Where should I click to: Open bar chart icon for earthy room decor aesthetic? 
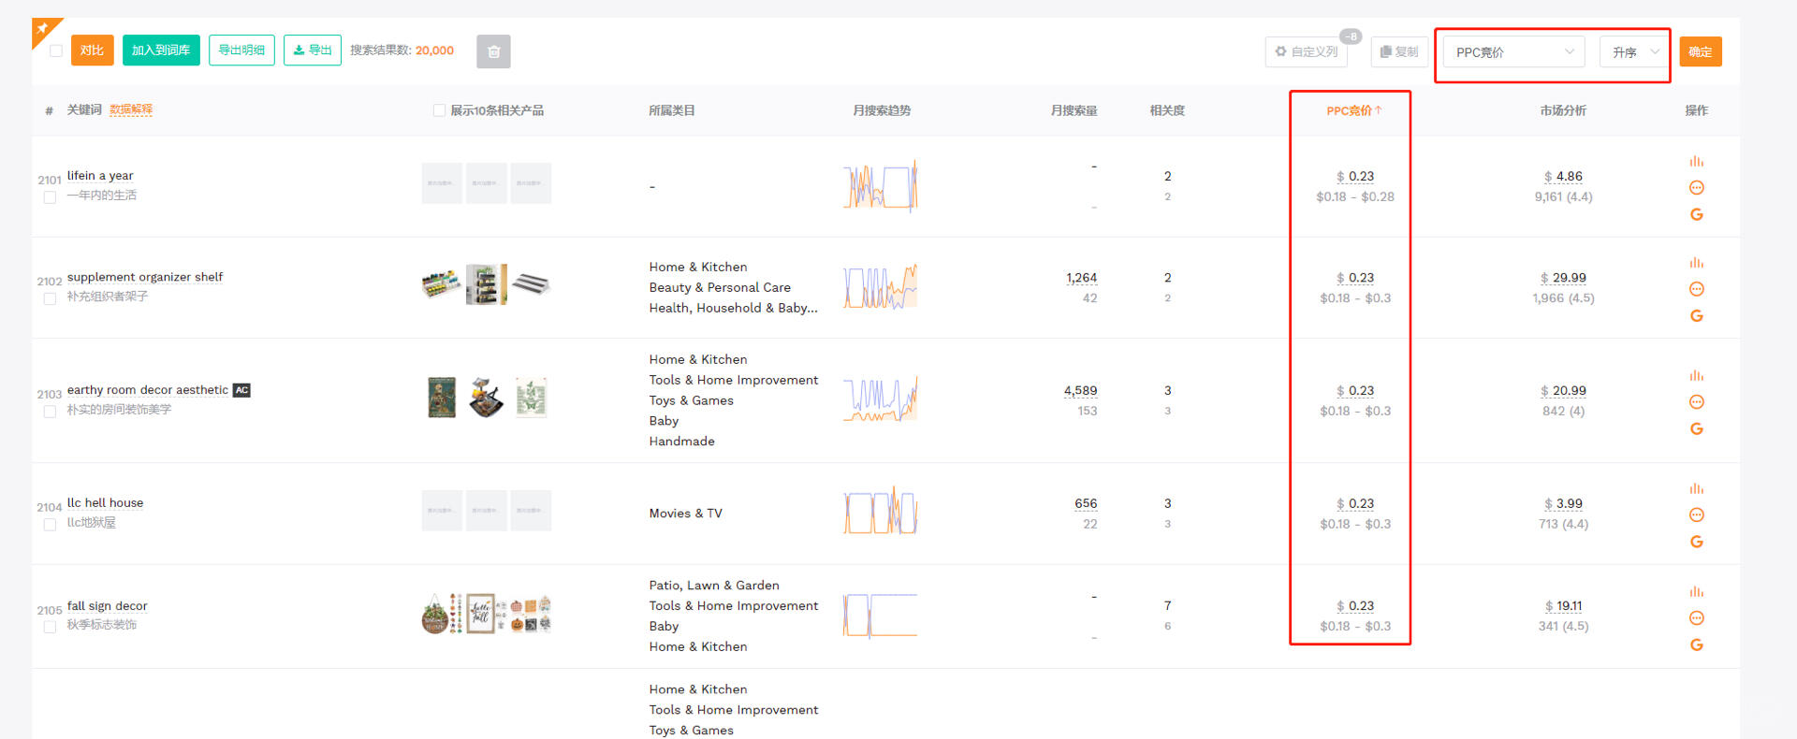(x=1696, y=376)
